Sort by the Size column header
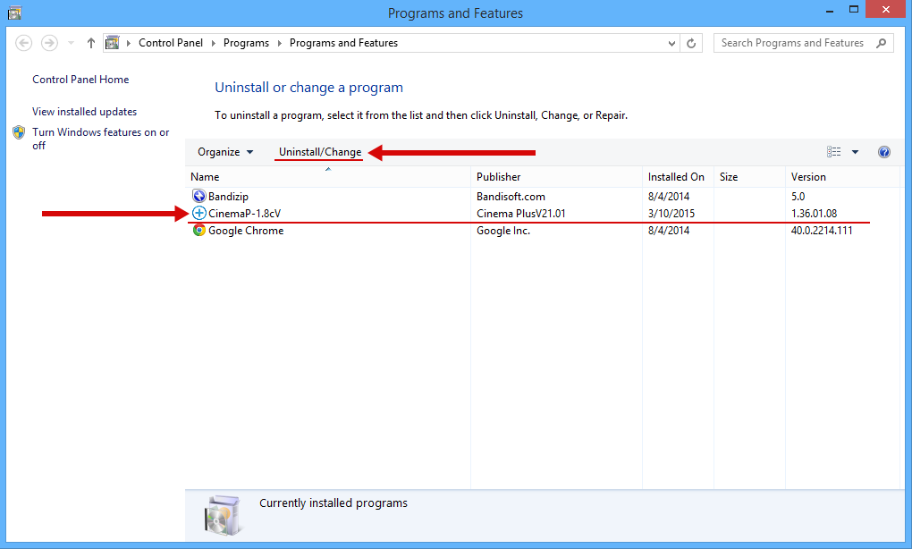This screenshot has height=549, width=912. coord(750,177)
